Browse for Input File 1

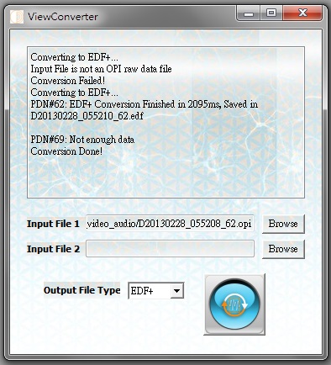[283, 224]
